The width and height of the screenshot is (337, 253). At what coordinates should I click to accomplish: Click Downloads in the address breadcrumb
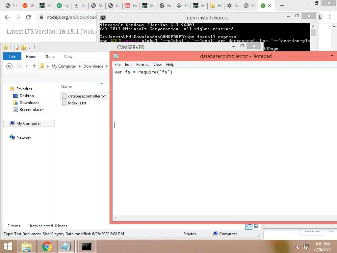click(x=93, y=66)
